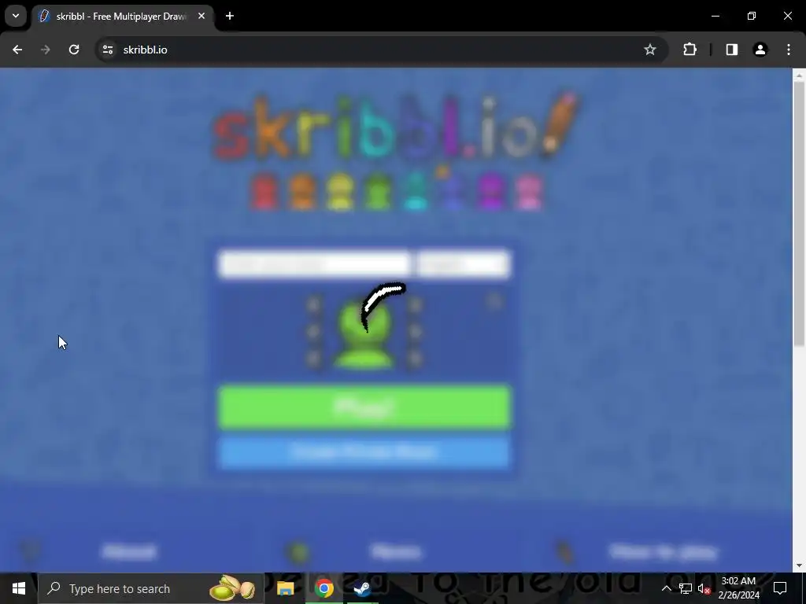This screenshot has width=806, height=604.
Task: Open the About section tab
Action: click(x=129, y=552)
